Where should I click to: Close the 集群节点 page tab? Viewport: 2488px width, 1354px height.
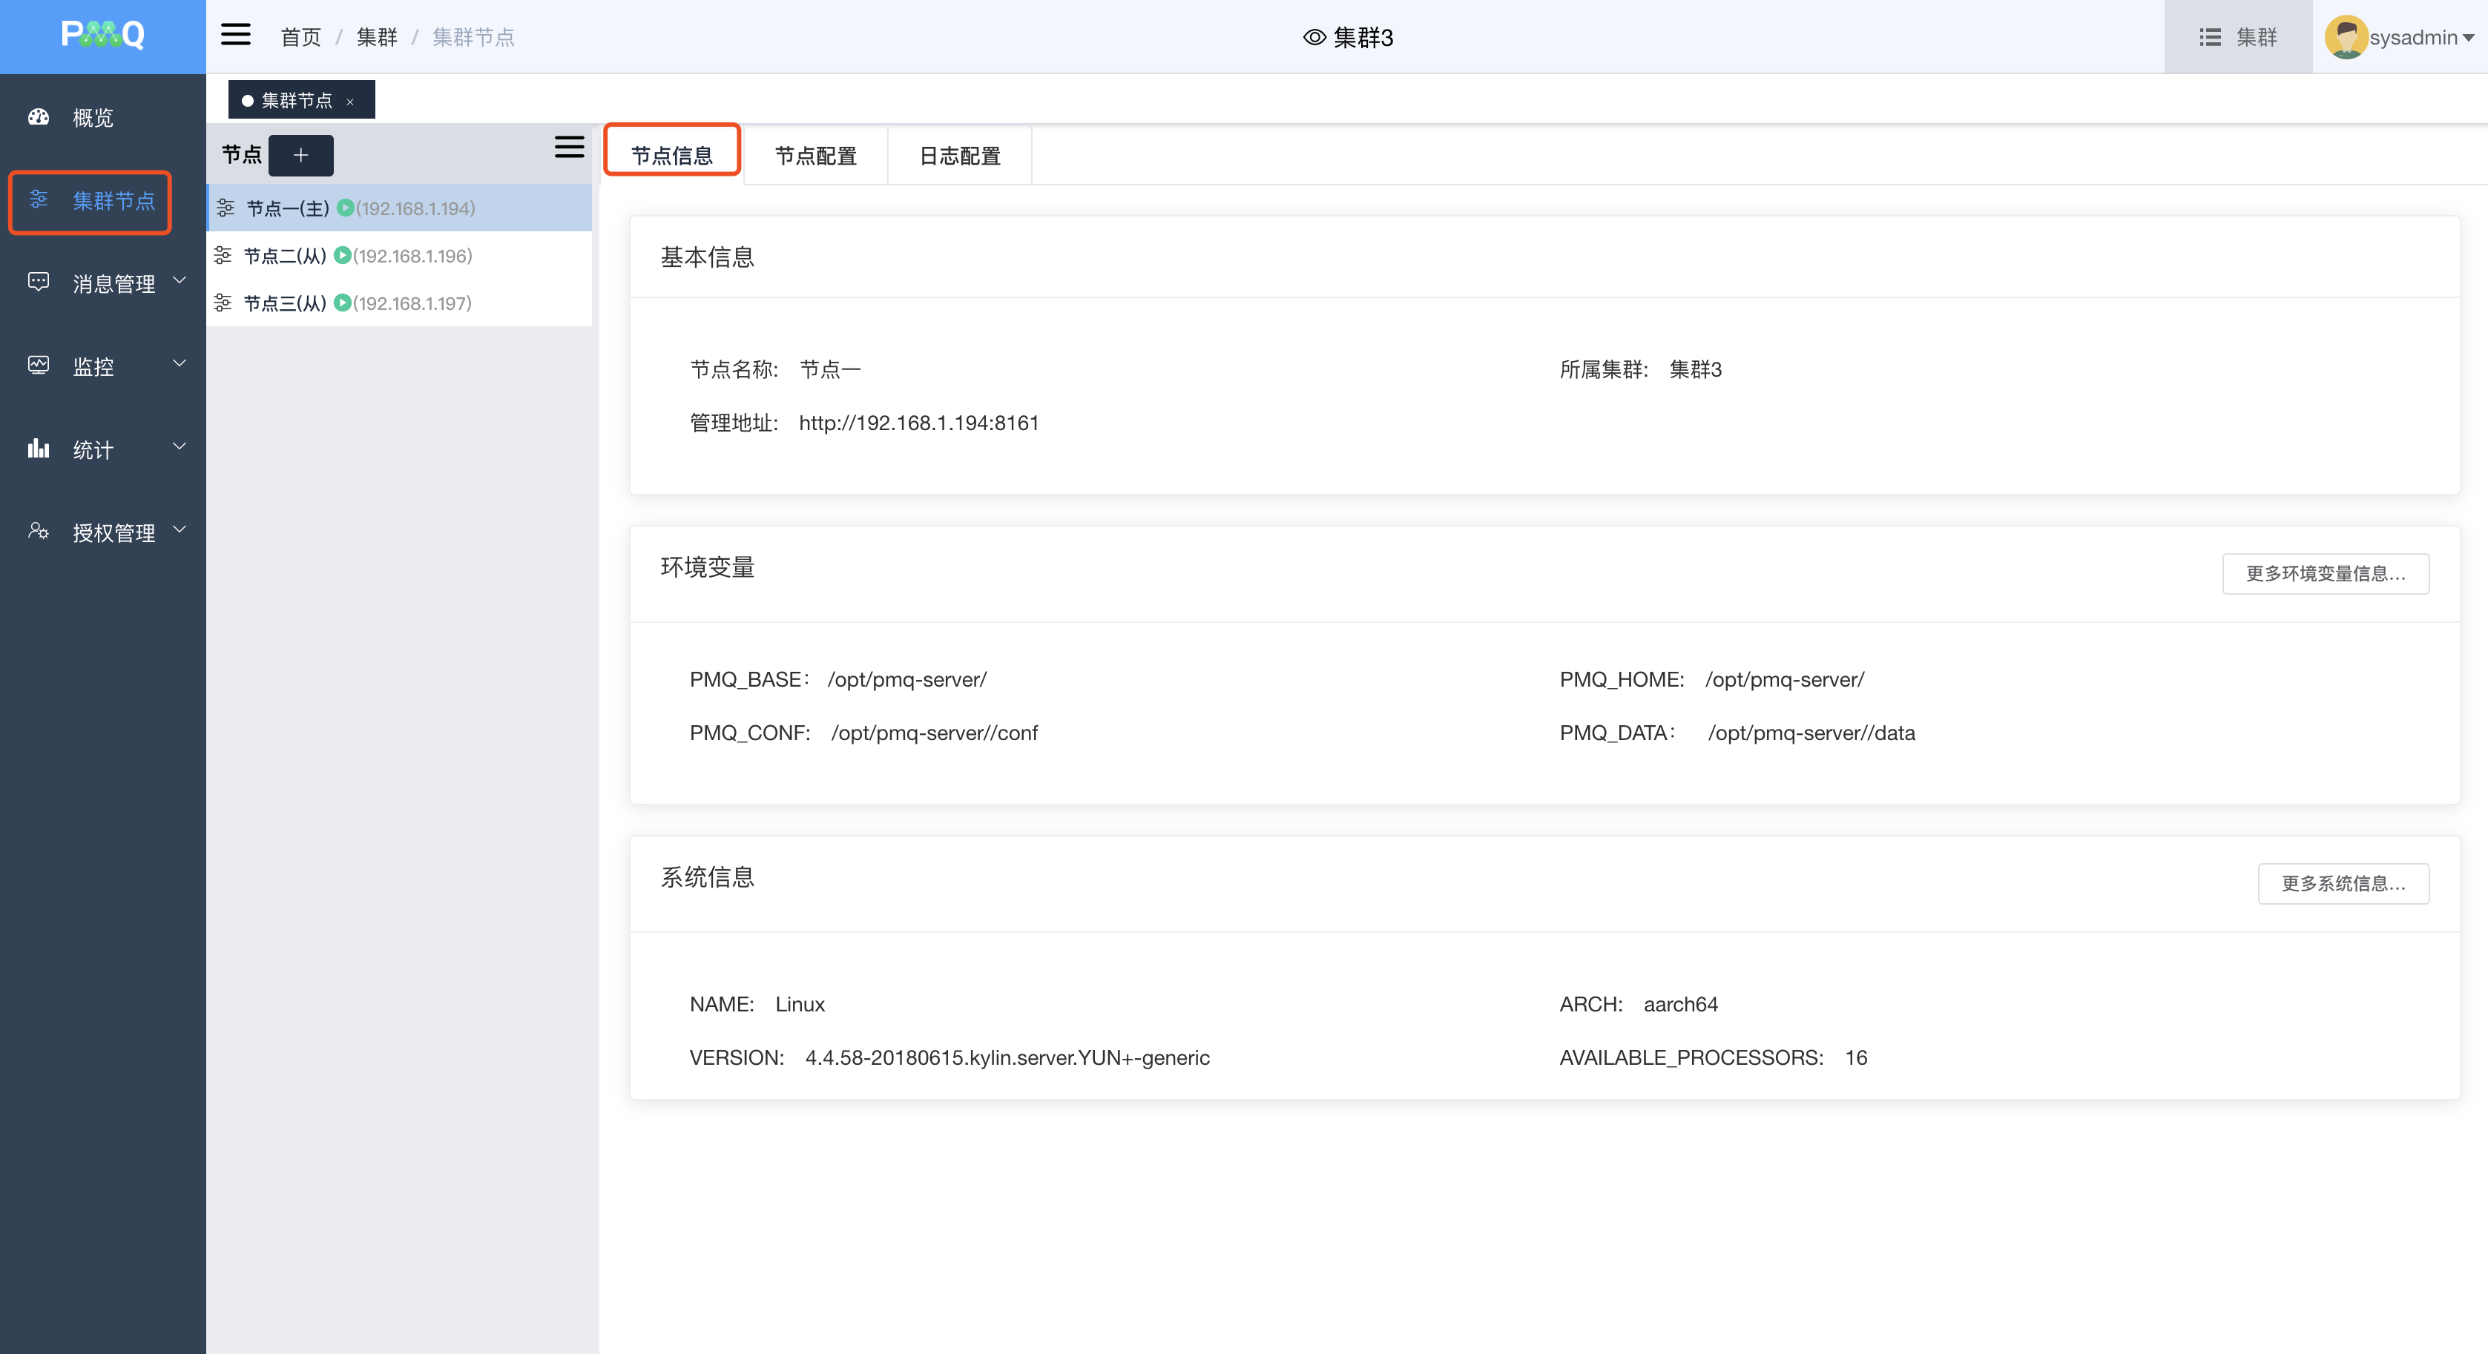click(x=349, y=102)
